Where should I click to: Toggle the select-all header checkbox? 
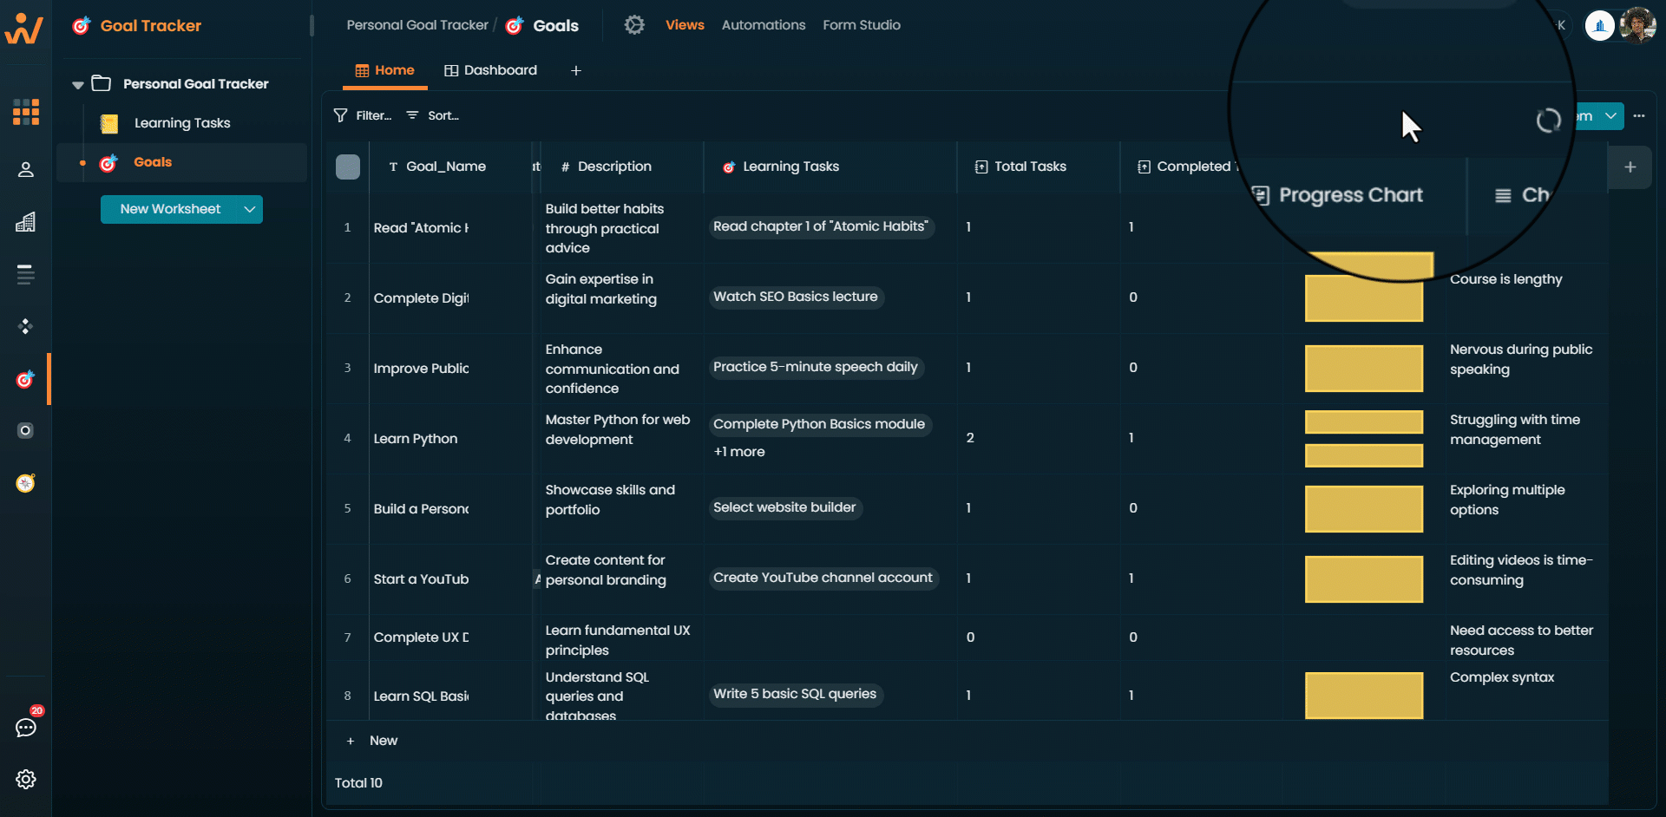coord(348,167)
